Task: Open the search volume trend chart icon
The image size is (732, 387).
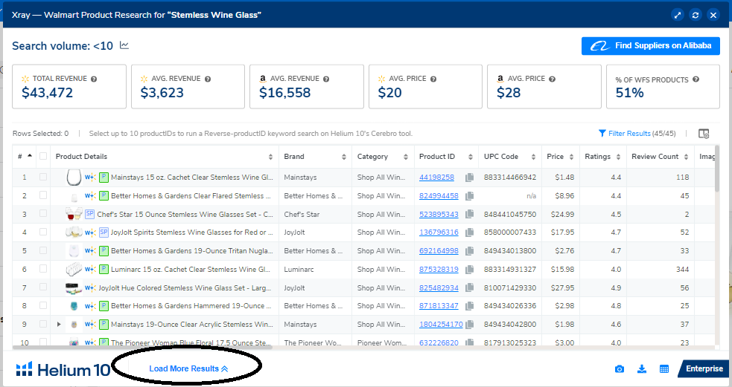Action: (124, 45)
